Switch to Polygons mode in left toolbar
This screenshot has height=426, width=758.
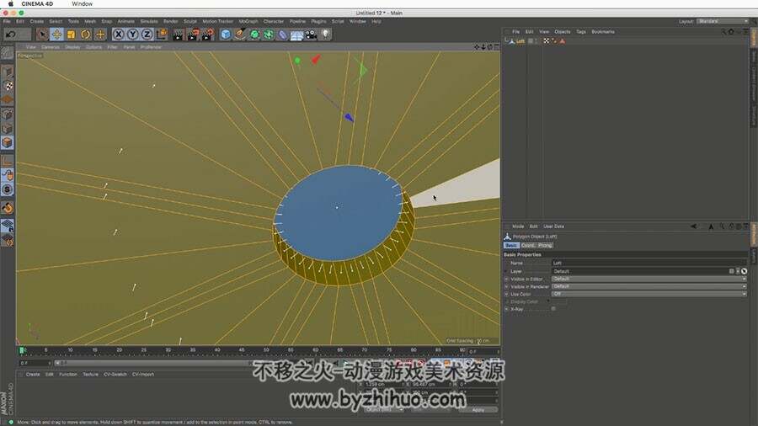click(x=8, y=142)
